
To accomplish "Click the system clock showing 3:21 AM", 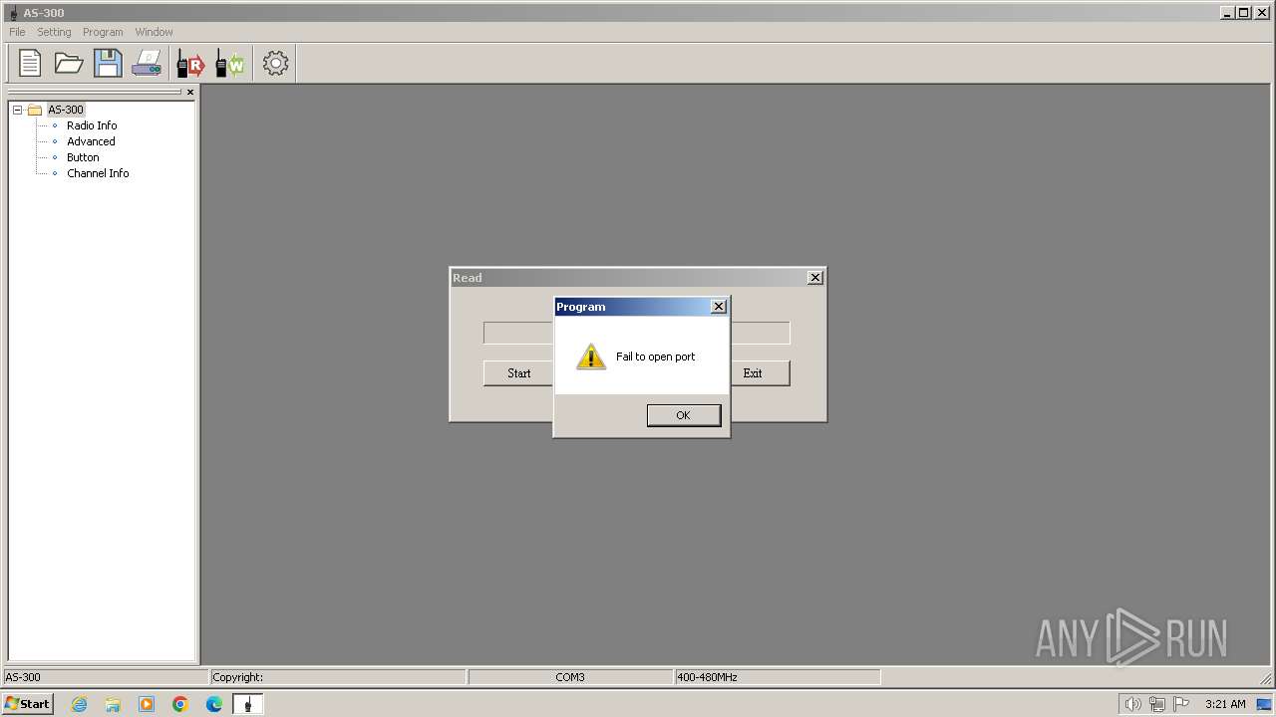I will [x=1225, y=704].
